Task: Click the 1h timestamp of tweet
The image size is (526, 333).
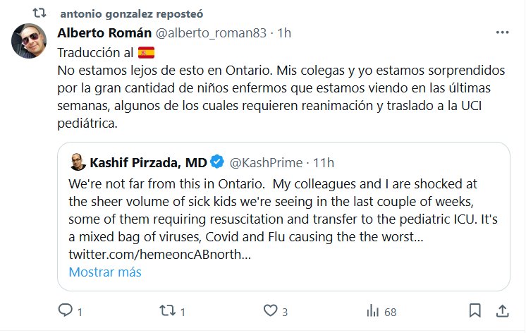Action: (x=284, y=33)
